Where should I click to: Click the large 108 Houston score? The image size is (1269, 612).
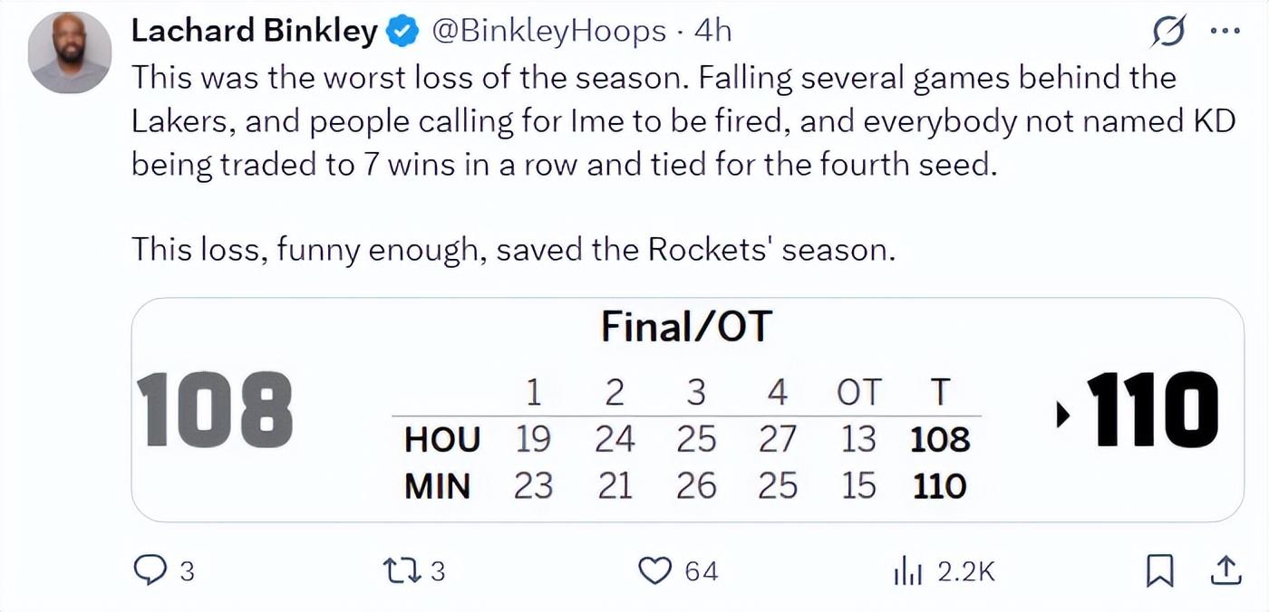(x=215, y=411)
